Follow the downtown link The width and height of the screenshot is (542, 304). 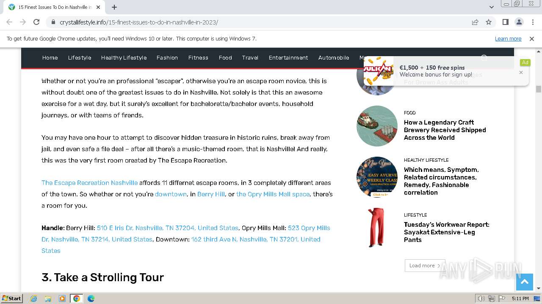[x=171, y=194]
